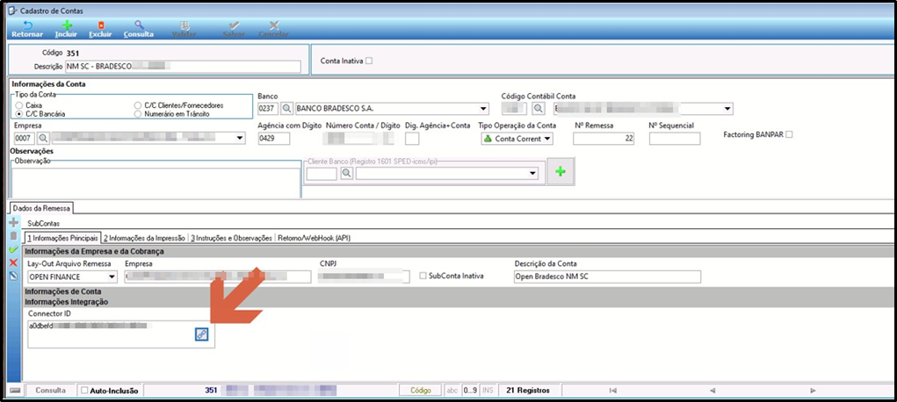The image size is (897, 402).
Task: Click the Empresa code field 0007
Action: pyautogui.click(x=25, y=138)
